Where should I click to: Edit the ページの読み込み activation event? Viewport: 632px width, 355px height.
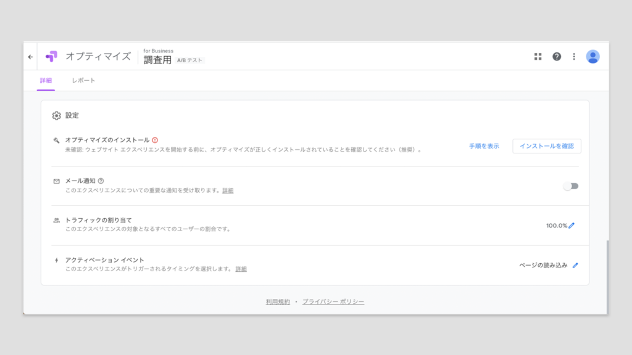click(x=575, y=265)
